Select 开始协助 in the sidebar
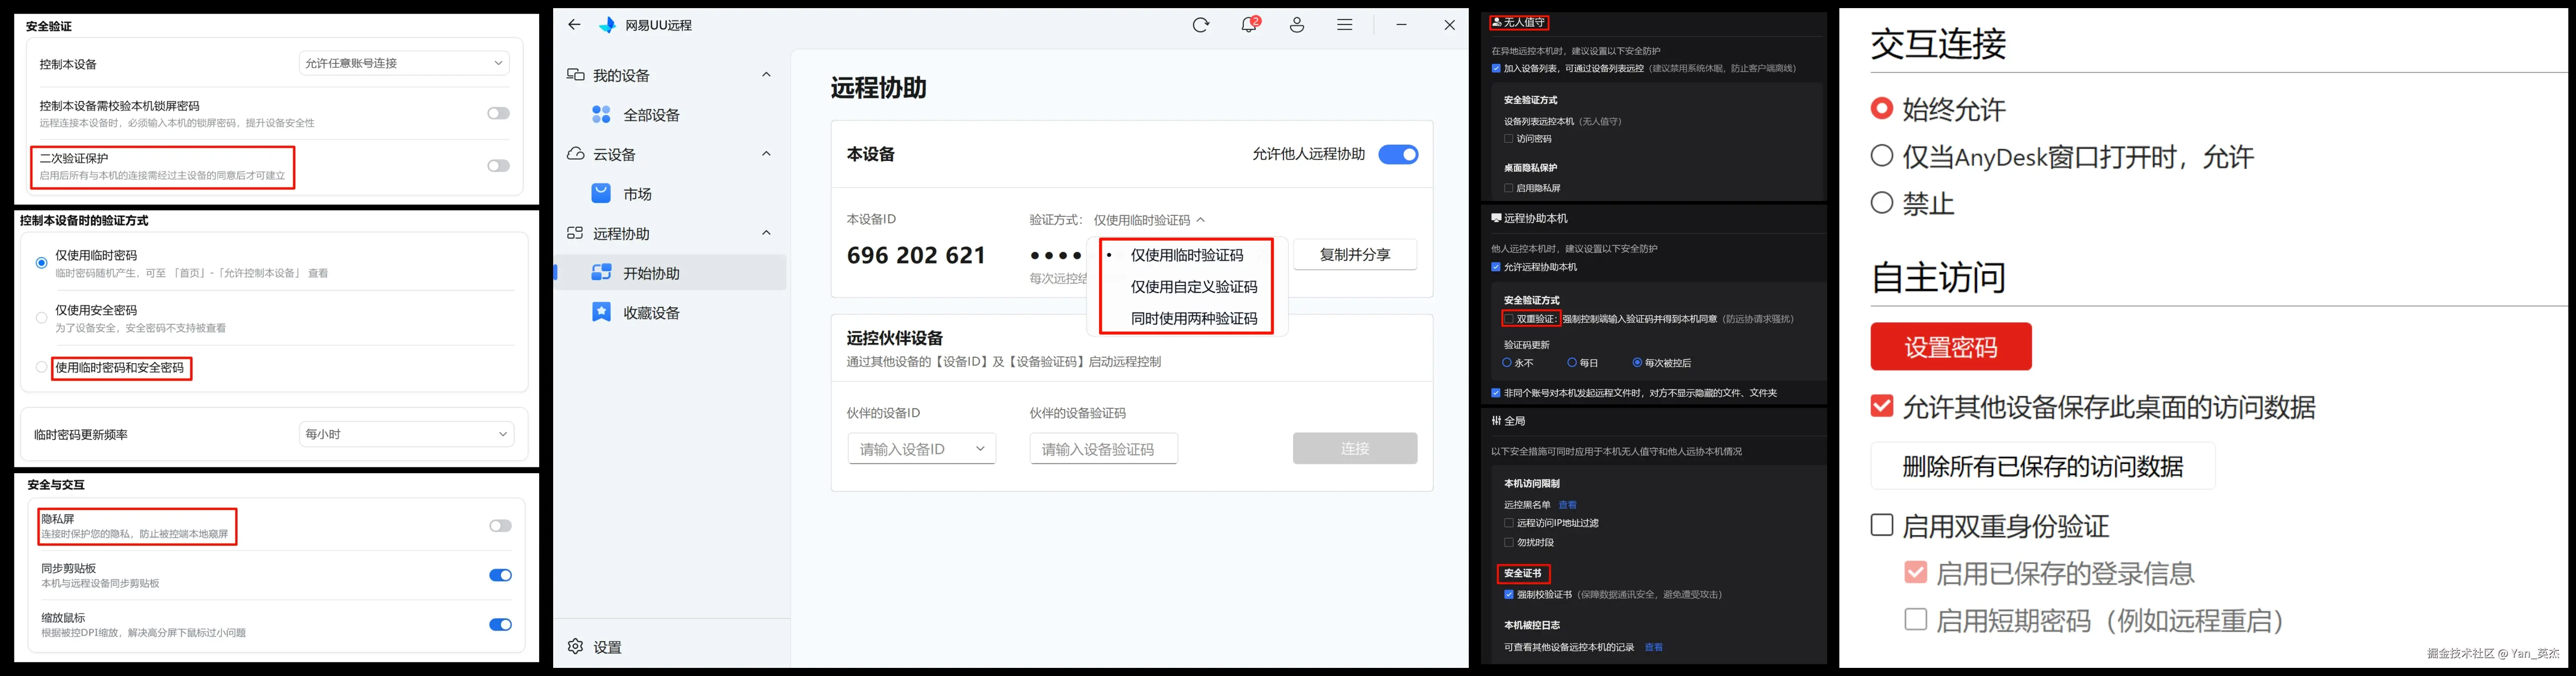Image resolution: width=2576 pixels, height=676 pixels. tap(651, 273)
